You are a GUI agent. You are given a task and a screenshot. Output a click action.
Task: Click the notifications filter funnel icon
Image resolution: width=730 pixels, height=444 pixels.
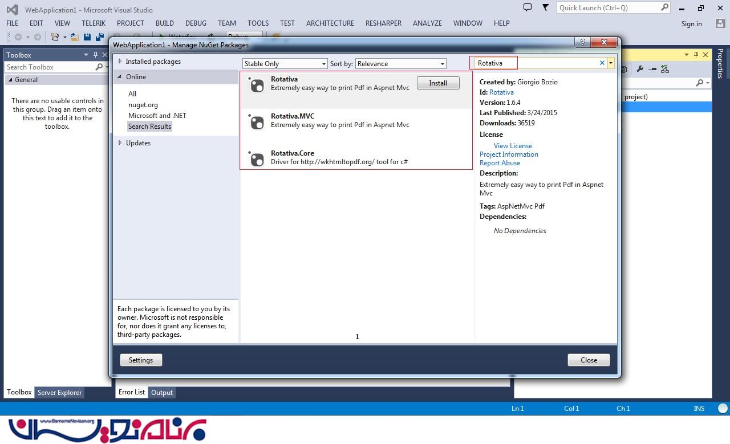[x=545, y=7]
